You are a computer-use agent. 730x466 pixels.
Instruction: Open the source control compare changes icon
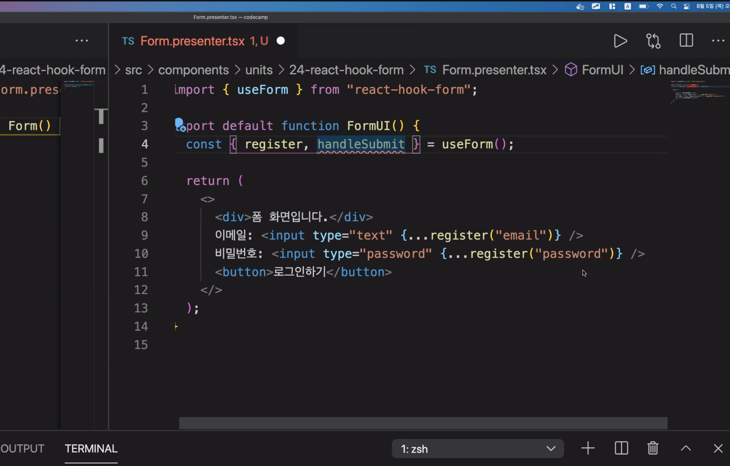653,41
